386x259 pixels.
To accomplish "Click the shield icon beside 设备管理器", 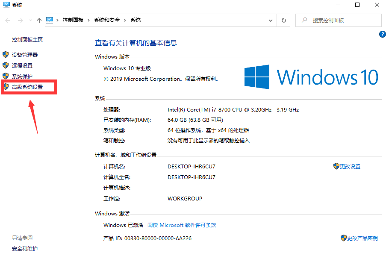I will pyautogui.click(x=6, y=55).
